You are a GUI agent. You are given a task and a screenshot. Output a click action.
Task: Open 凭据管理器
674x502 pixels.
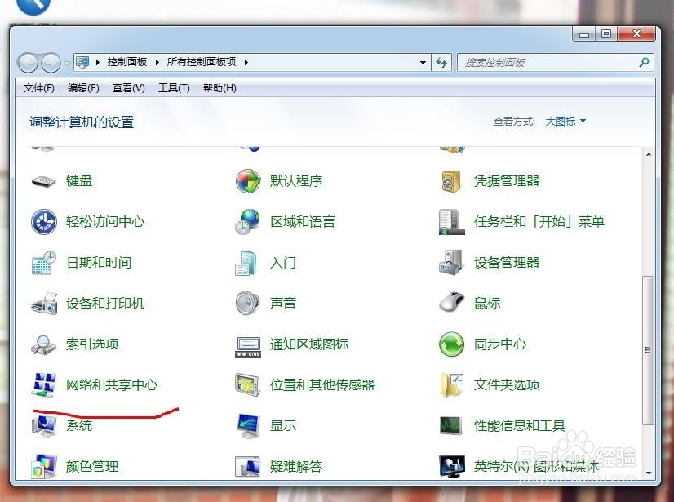508,180
